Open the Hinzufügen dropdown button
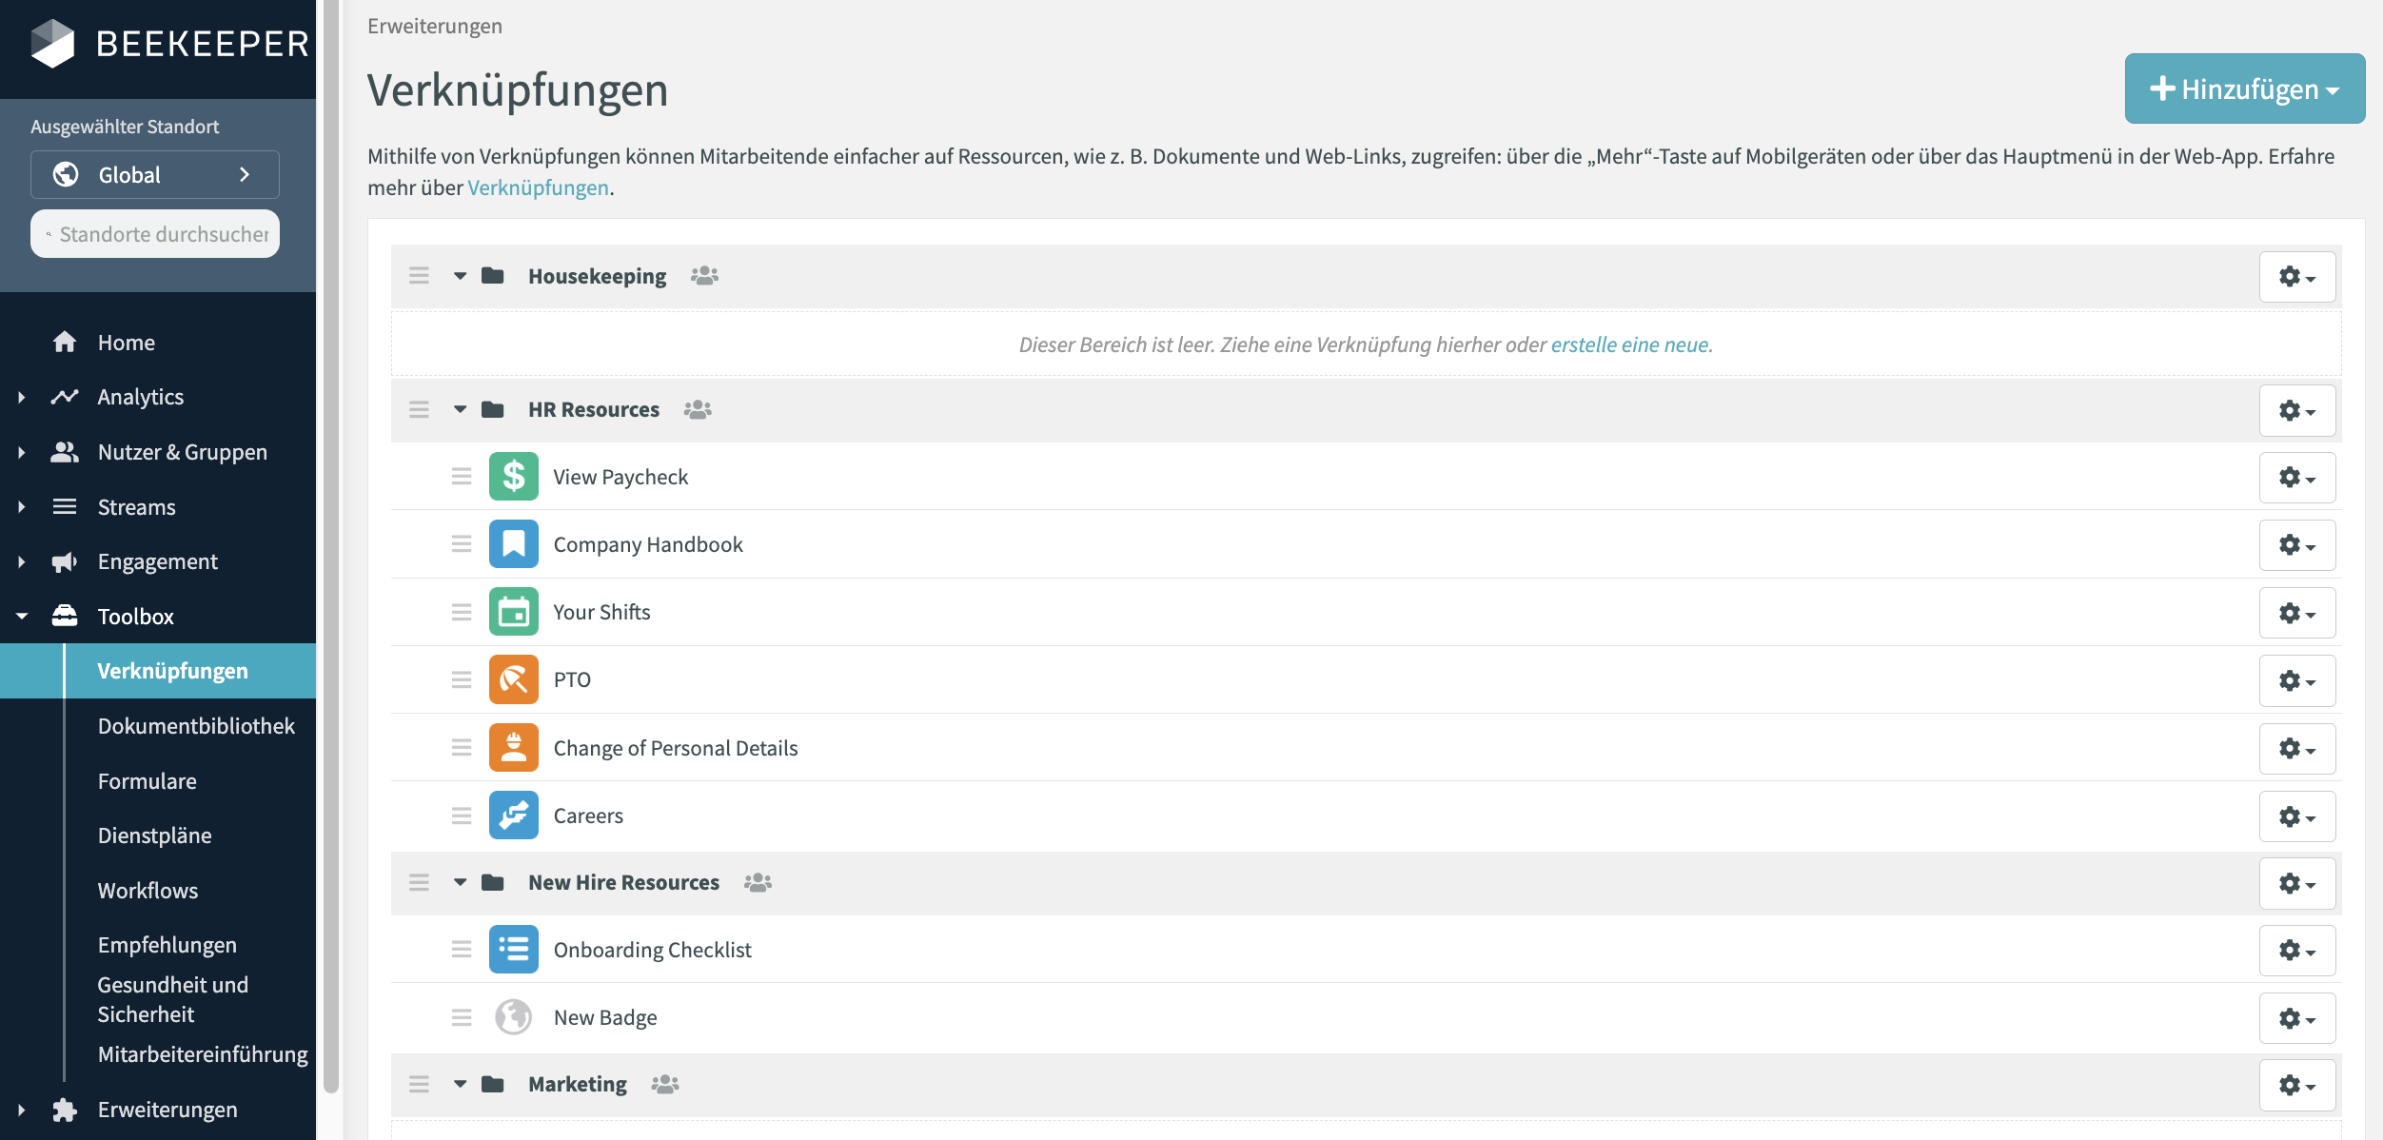The width and height of the screenshot is (2383, 1140). pyautogui.click(x=2244, y=88)
